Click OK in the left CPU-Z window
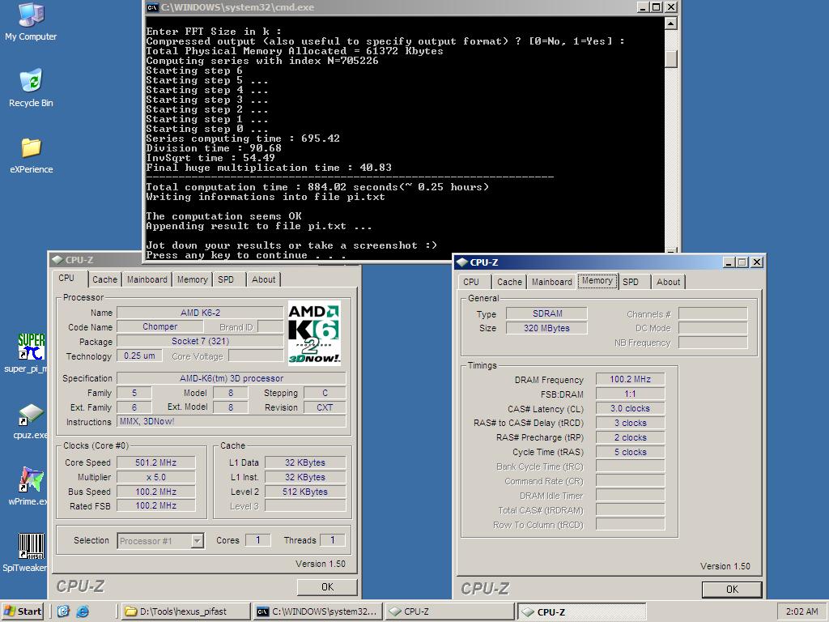829x622 pixels. click(327, 586)
